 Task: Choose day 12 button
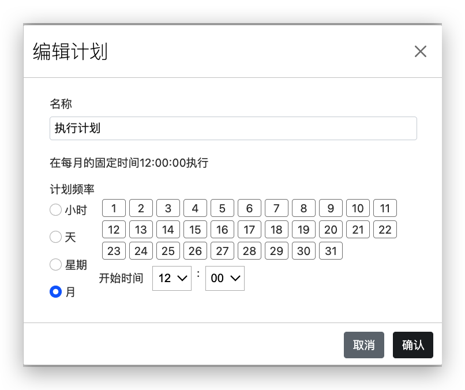click(114, 230)
